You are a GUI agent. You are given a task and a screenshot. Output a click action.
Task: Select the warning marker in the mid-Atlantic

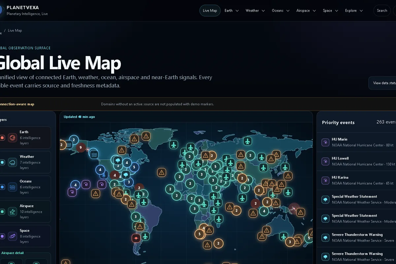161,172
